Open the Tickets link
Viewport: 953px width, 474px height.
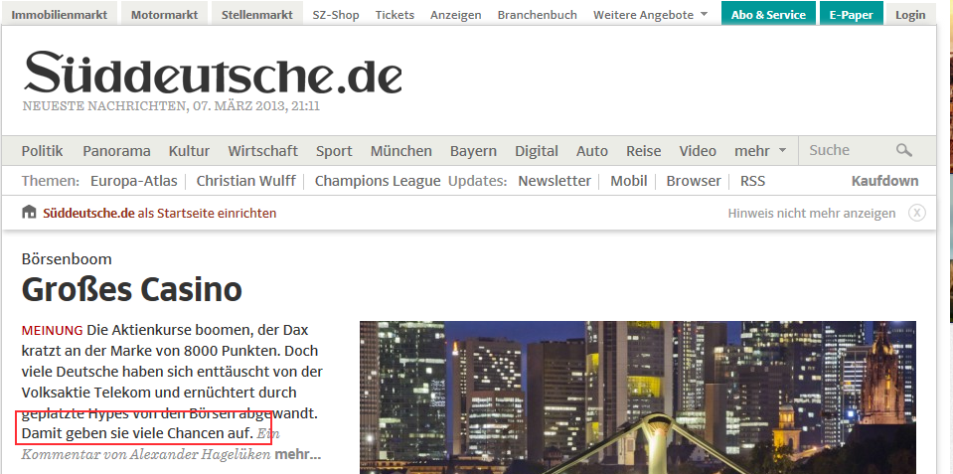pyautogui.click(x=395, y=15)
